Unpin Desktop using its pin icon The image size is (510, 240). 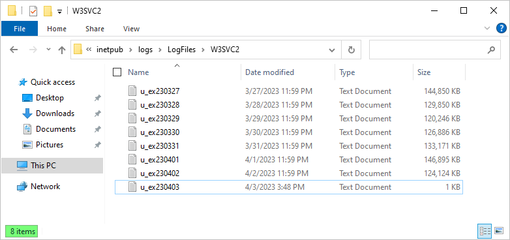(97, 98)
